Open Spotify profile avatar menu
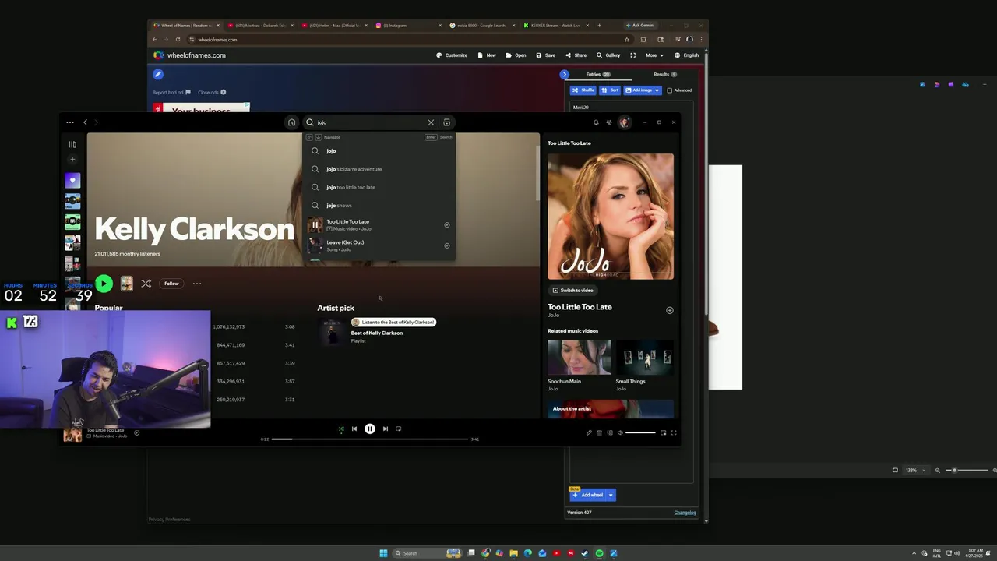The height and width of the screenshot is (561, 997). (624, 122)
